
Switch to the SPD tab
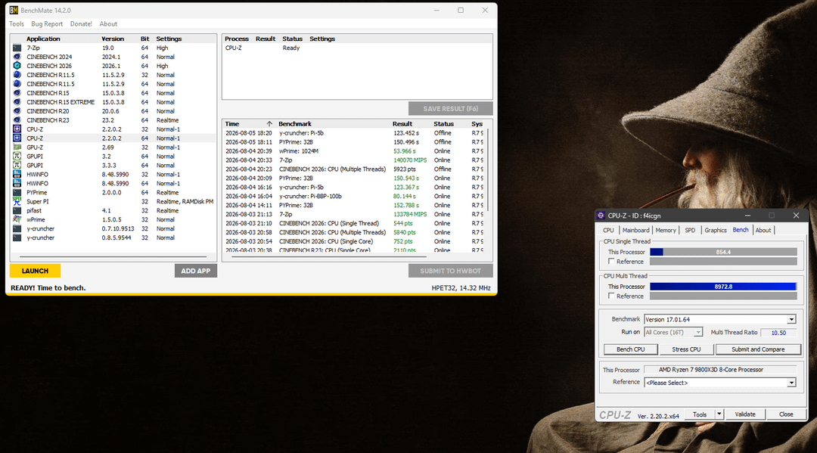(690, 230)
